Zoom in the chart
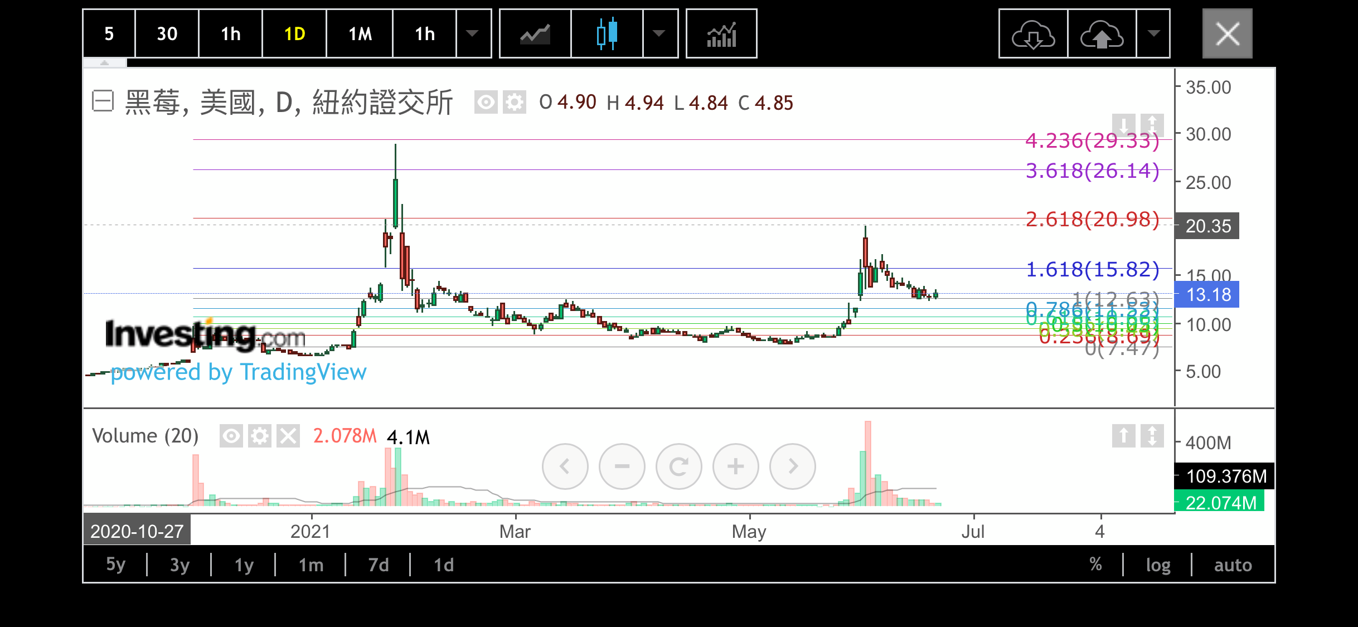The height and width of the screenshot is (627, 1358). pos(736,466)
